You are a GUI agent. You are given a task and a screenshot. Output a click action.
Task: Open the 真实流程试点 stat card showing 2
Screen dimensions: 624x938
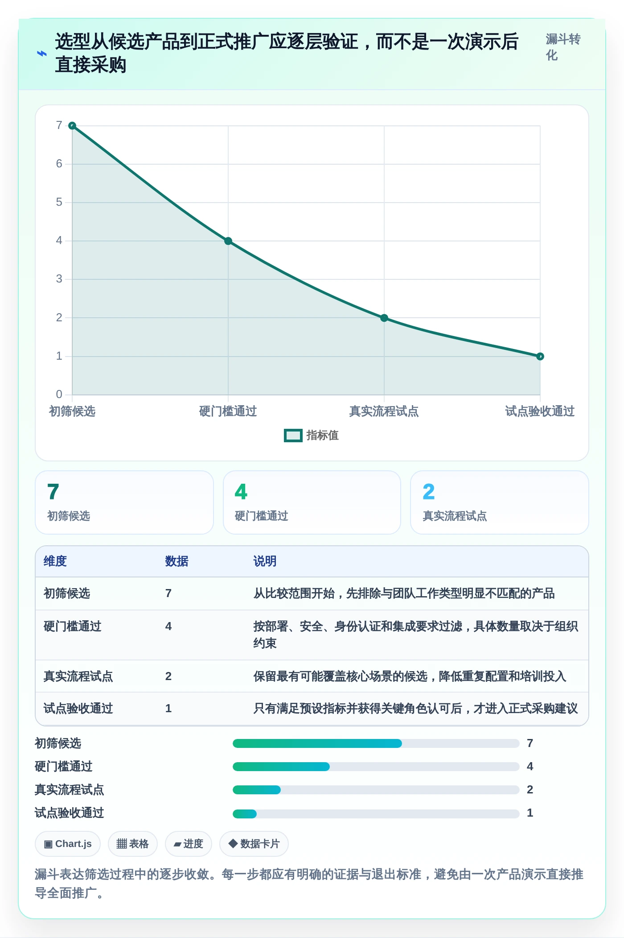pyautogui.click(x=500, y=502)
